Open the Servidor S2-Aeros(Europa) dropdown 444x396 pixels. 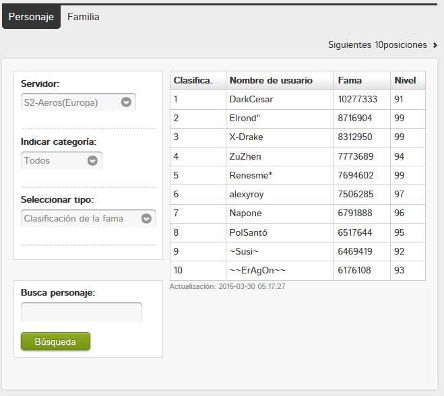coord(78,102)
